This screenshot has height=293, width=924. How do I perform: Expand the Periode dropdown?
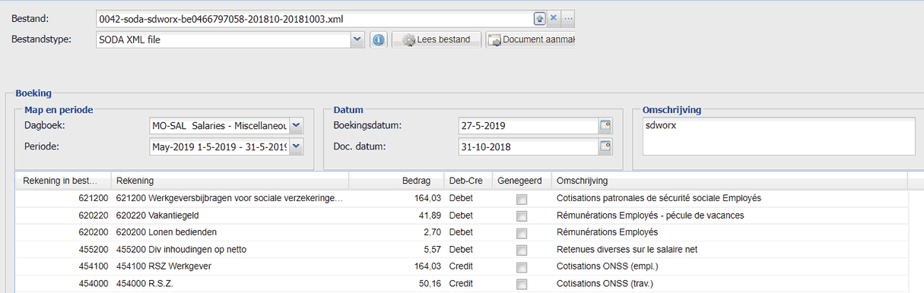[x=297, y=146]
